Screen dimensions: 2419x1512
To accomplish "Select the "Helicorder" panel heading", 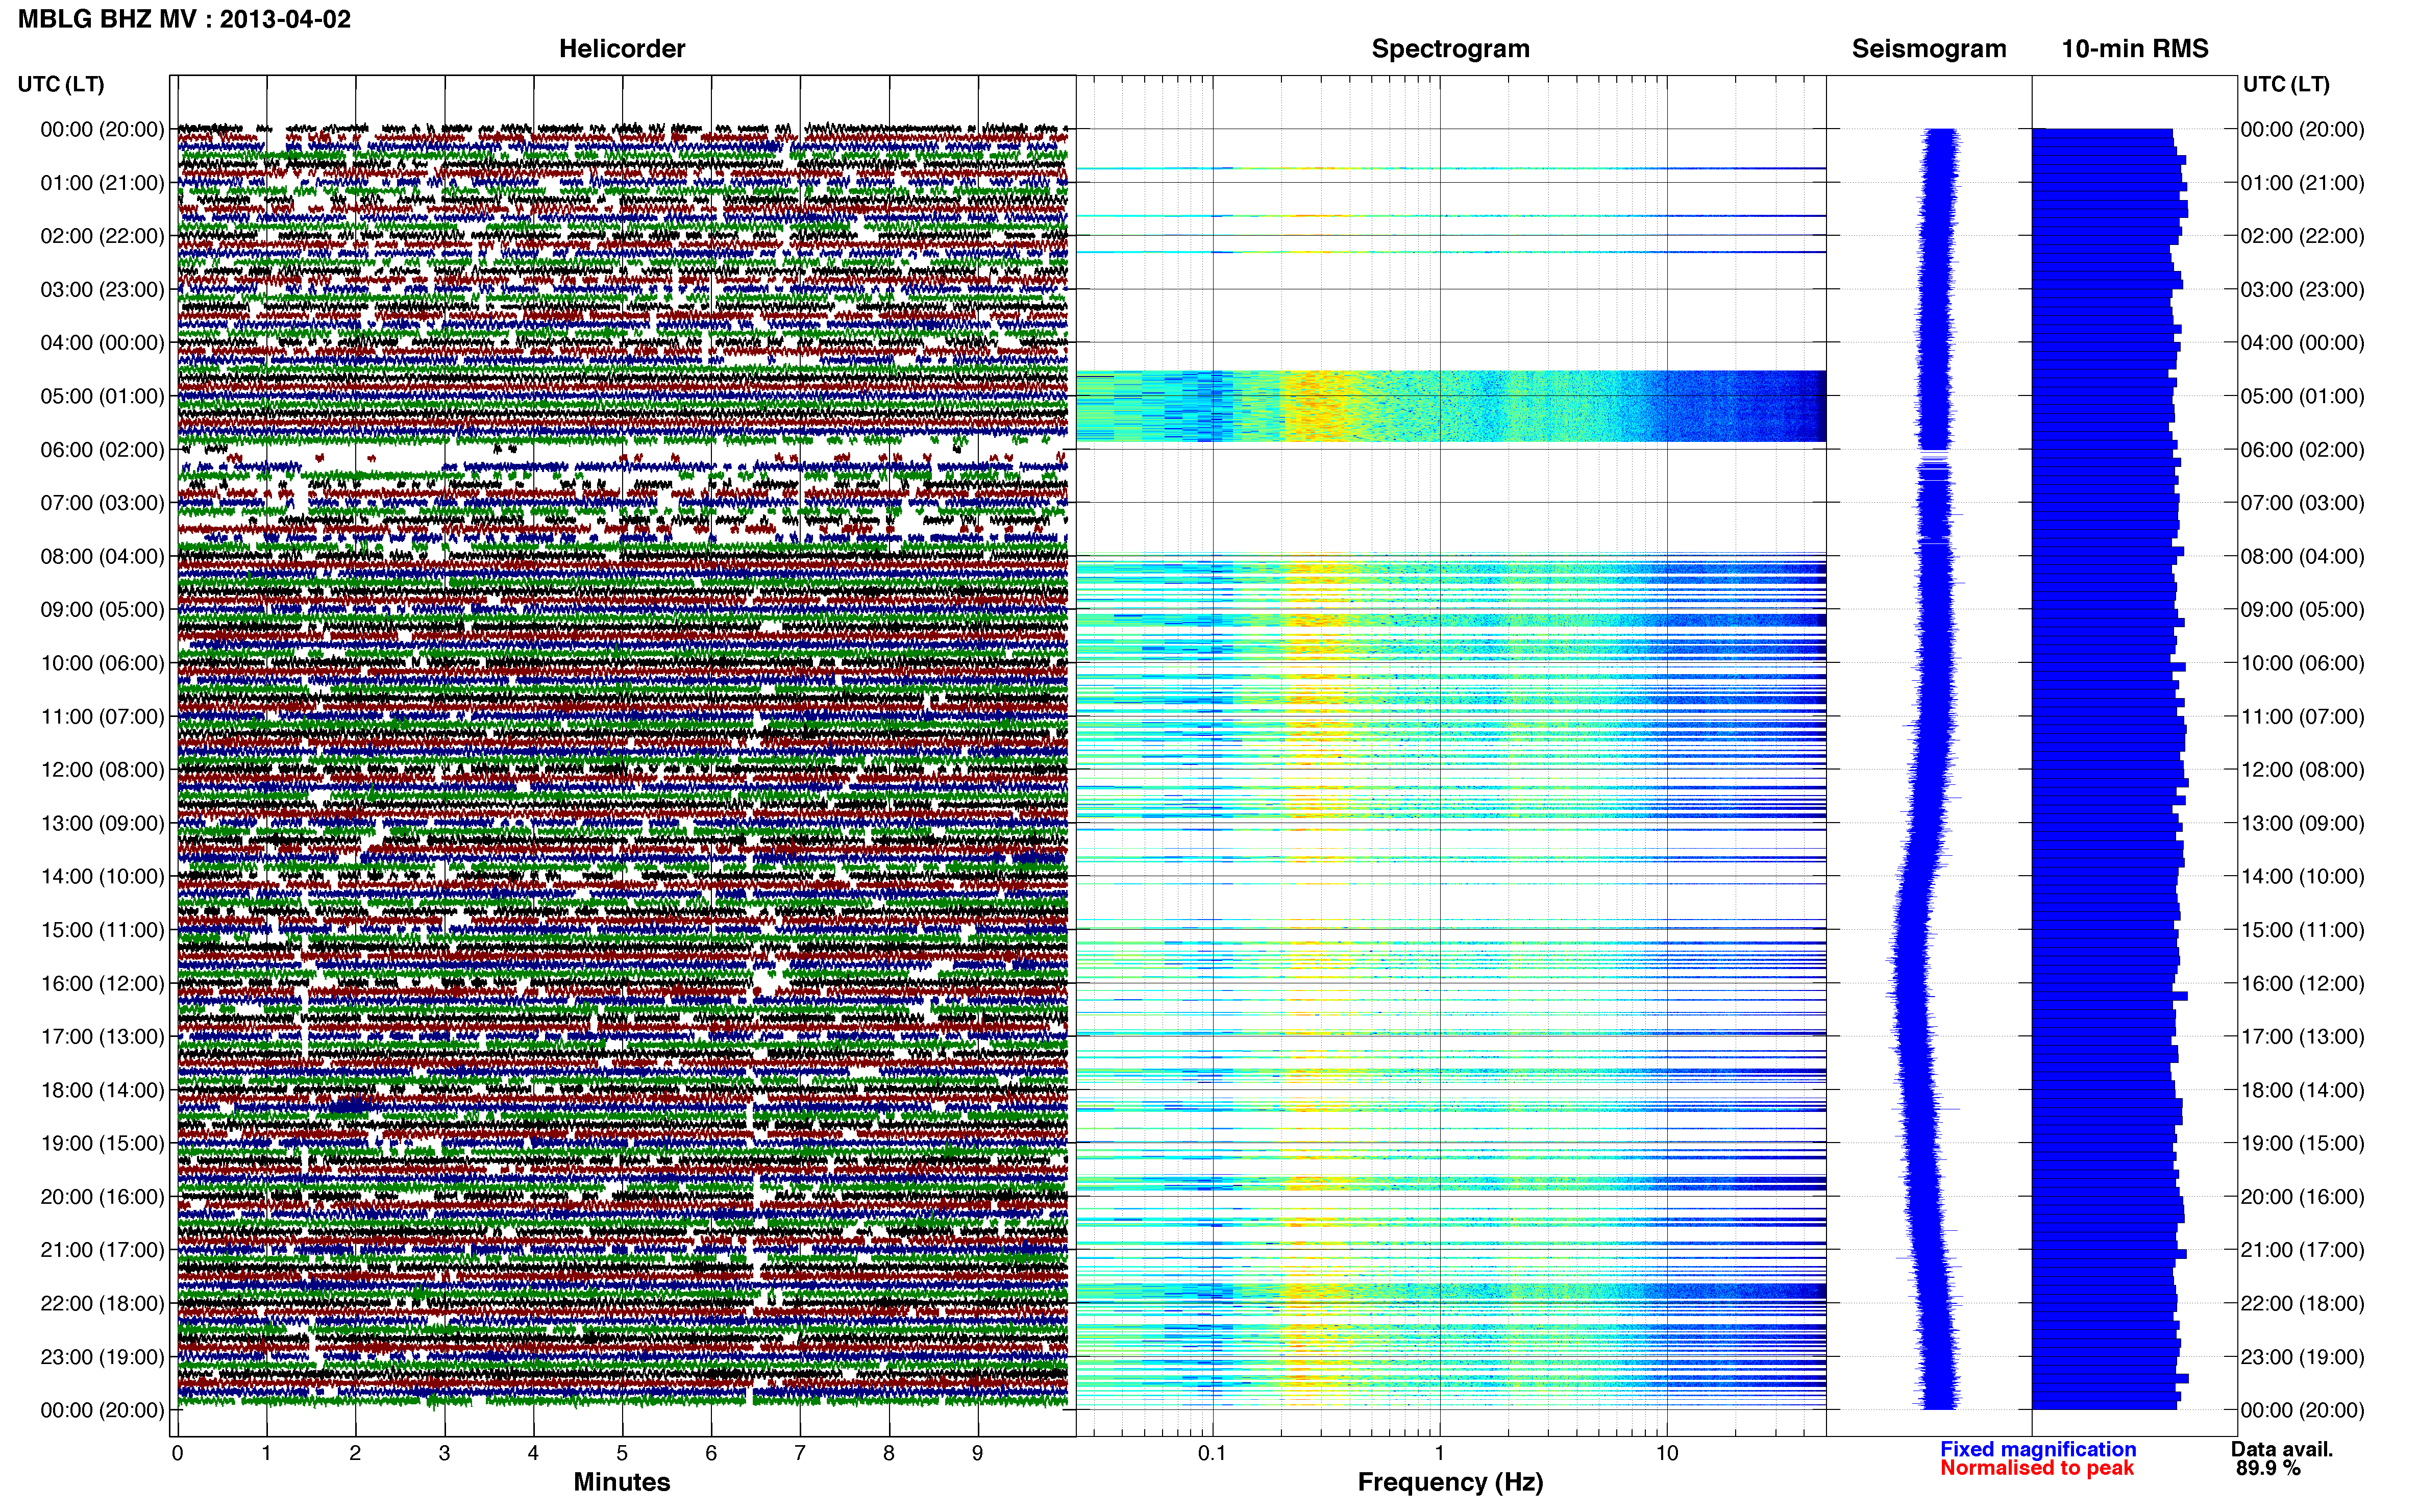I will (x=622, y=49).
